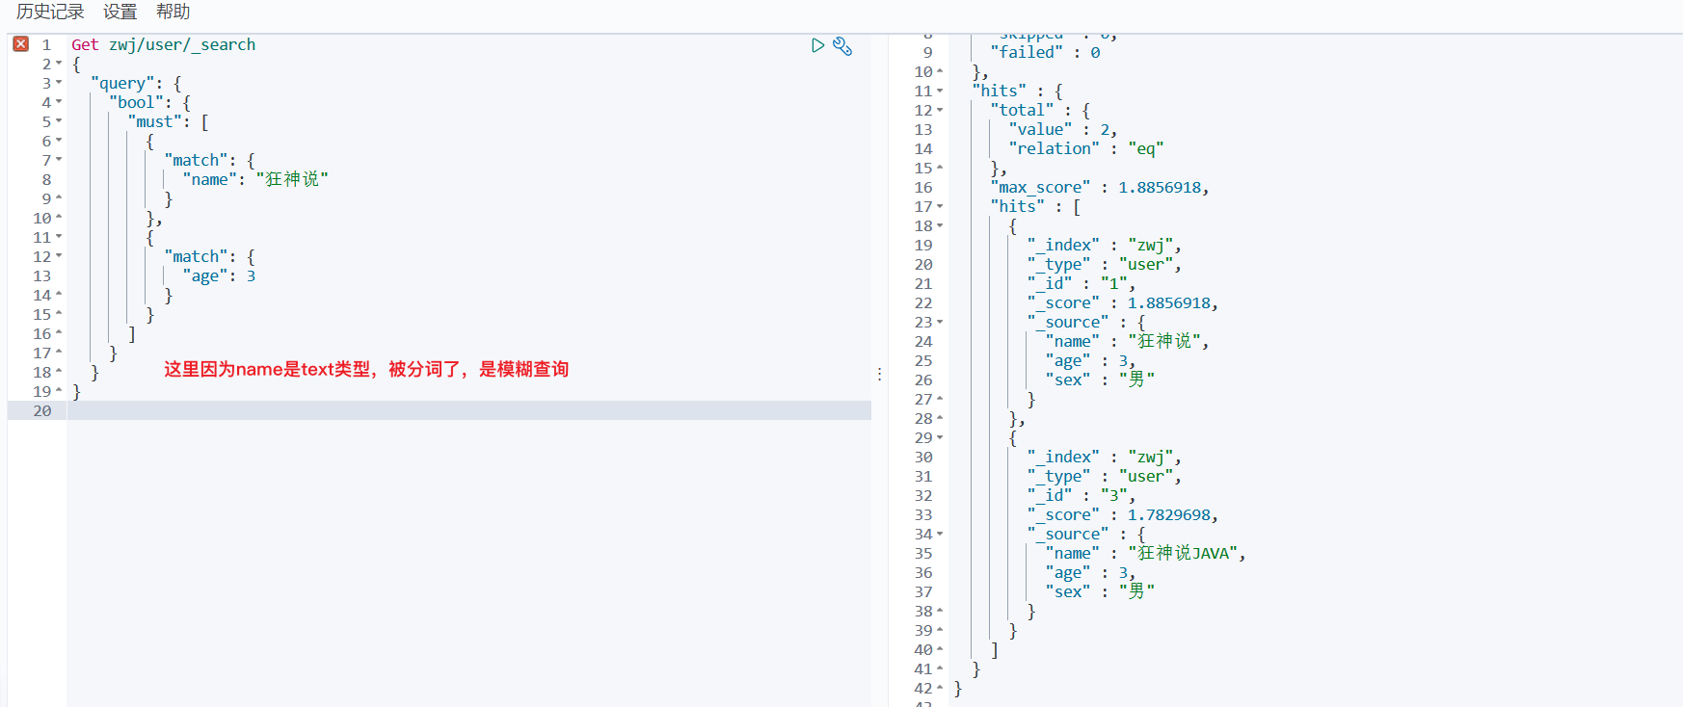Fold the name "match" block on request line 7
This screenshot has width=1683, height=707.
tap(59, 160)
